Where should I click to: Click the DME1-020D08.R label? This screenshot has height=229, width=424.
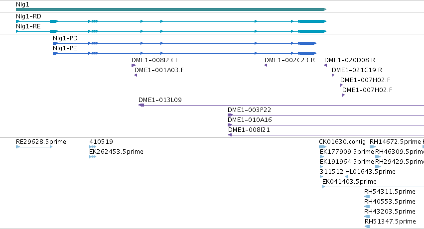(x=350, y=60)
